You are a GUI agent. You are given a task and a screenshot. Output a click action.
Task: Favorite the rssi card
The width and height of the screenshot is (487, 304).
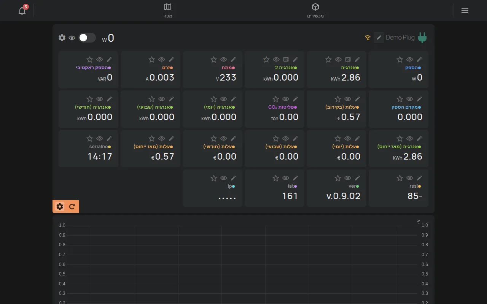click(399, 178)
